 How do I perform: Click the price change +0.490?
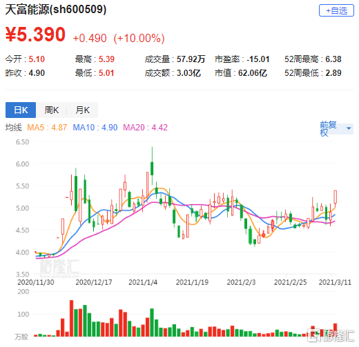tap(90, 38)
